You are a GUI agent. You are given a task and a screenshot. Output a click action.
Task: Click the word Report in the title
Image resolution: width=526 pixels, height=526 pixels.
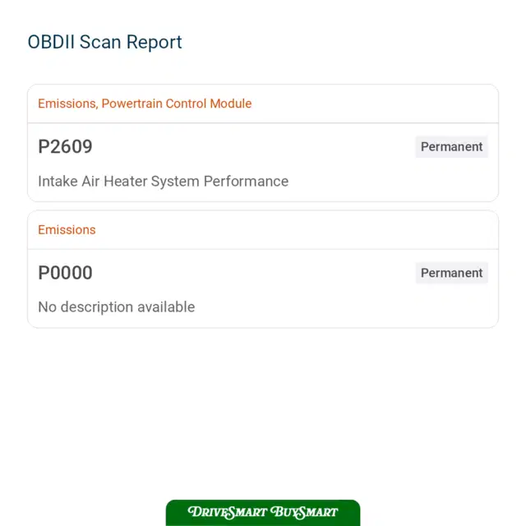(154, 43)
